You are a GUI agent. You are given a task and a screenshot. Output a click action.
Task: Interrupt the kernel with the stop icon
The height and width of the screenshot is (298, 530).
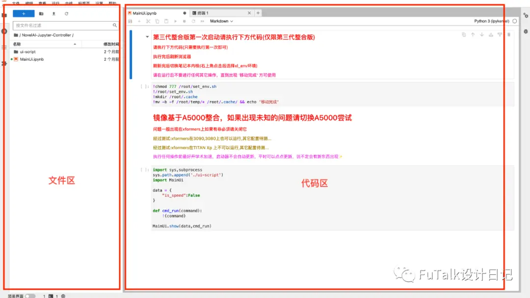click(184, 21)
